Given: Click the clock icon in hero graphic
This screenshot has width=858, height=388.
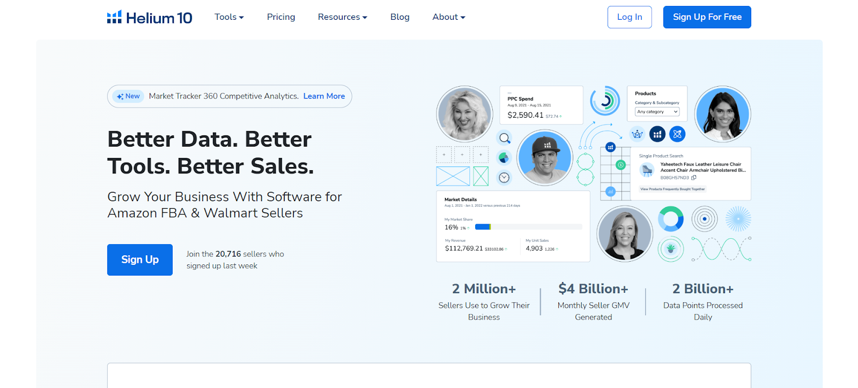Looking at the screenshot, I should (x=504, y=178).
